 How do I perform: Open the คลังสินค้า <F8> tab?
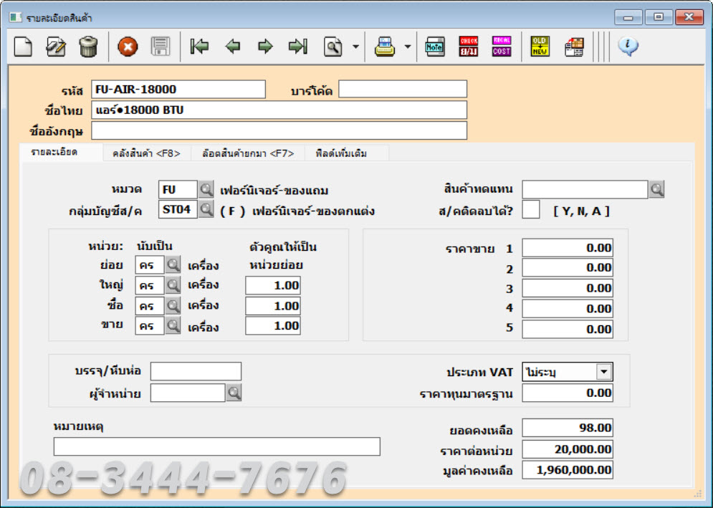146,153
